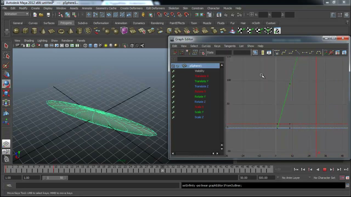Create a polygon cube from shelf
The image size is (351, 197).
25,31
